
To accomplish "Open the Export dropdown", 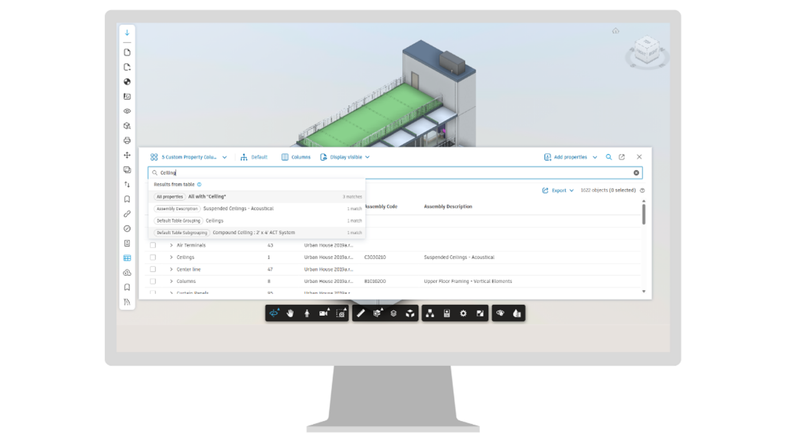I will [558, 190].
